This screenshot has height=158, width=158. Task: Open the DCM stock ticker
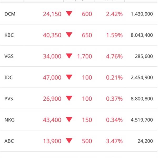pyautogui.click(x=10, y=14)
